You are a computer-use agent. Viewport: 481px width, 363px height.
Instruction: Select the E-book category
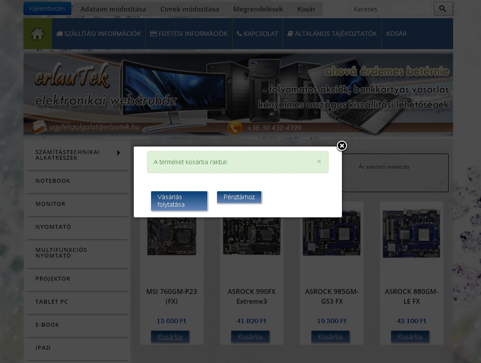pos(78,324)
